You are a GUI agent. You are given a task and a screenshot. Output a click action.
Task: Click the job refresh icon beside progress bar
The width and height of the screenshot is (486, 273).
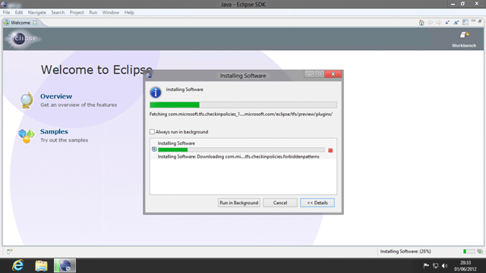(154, 149)
